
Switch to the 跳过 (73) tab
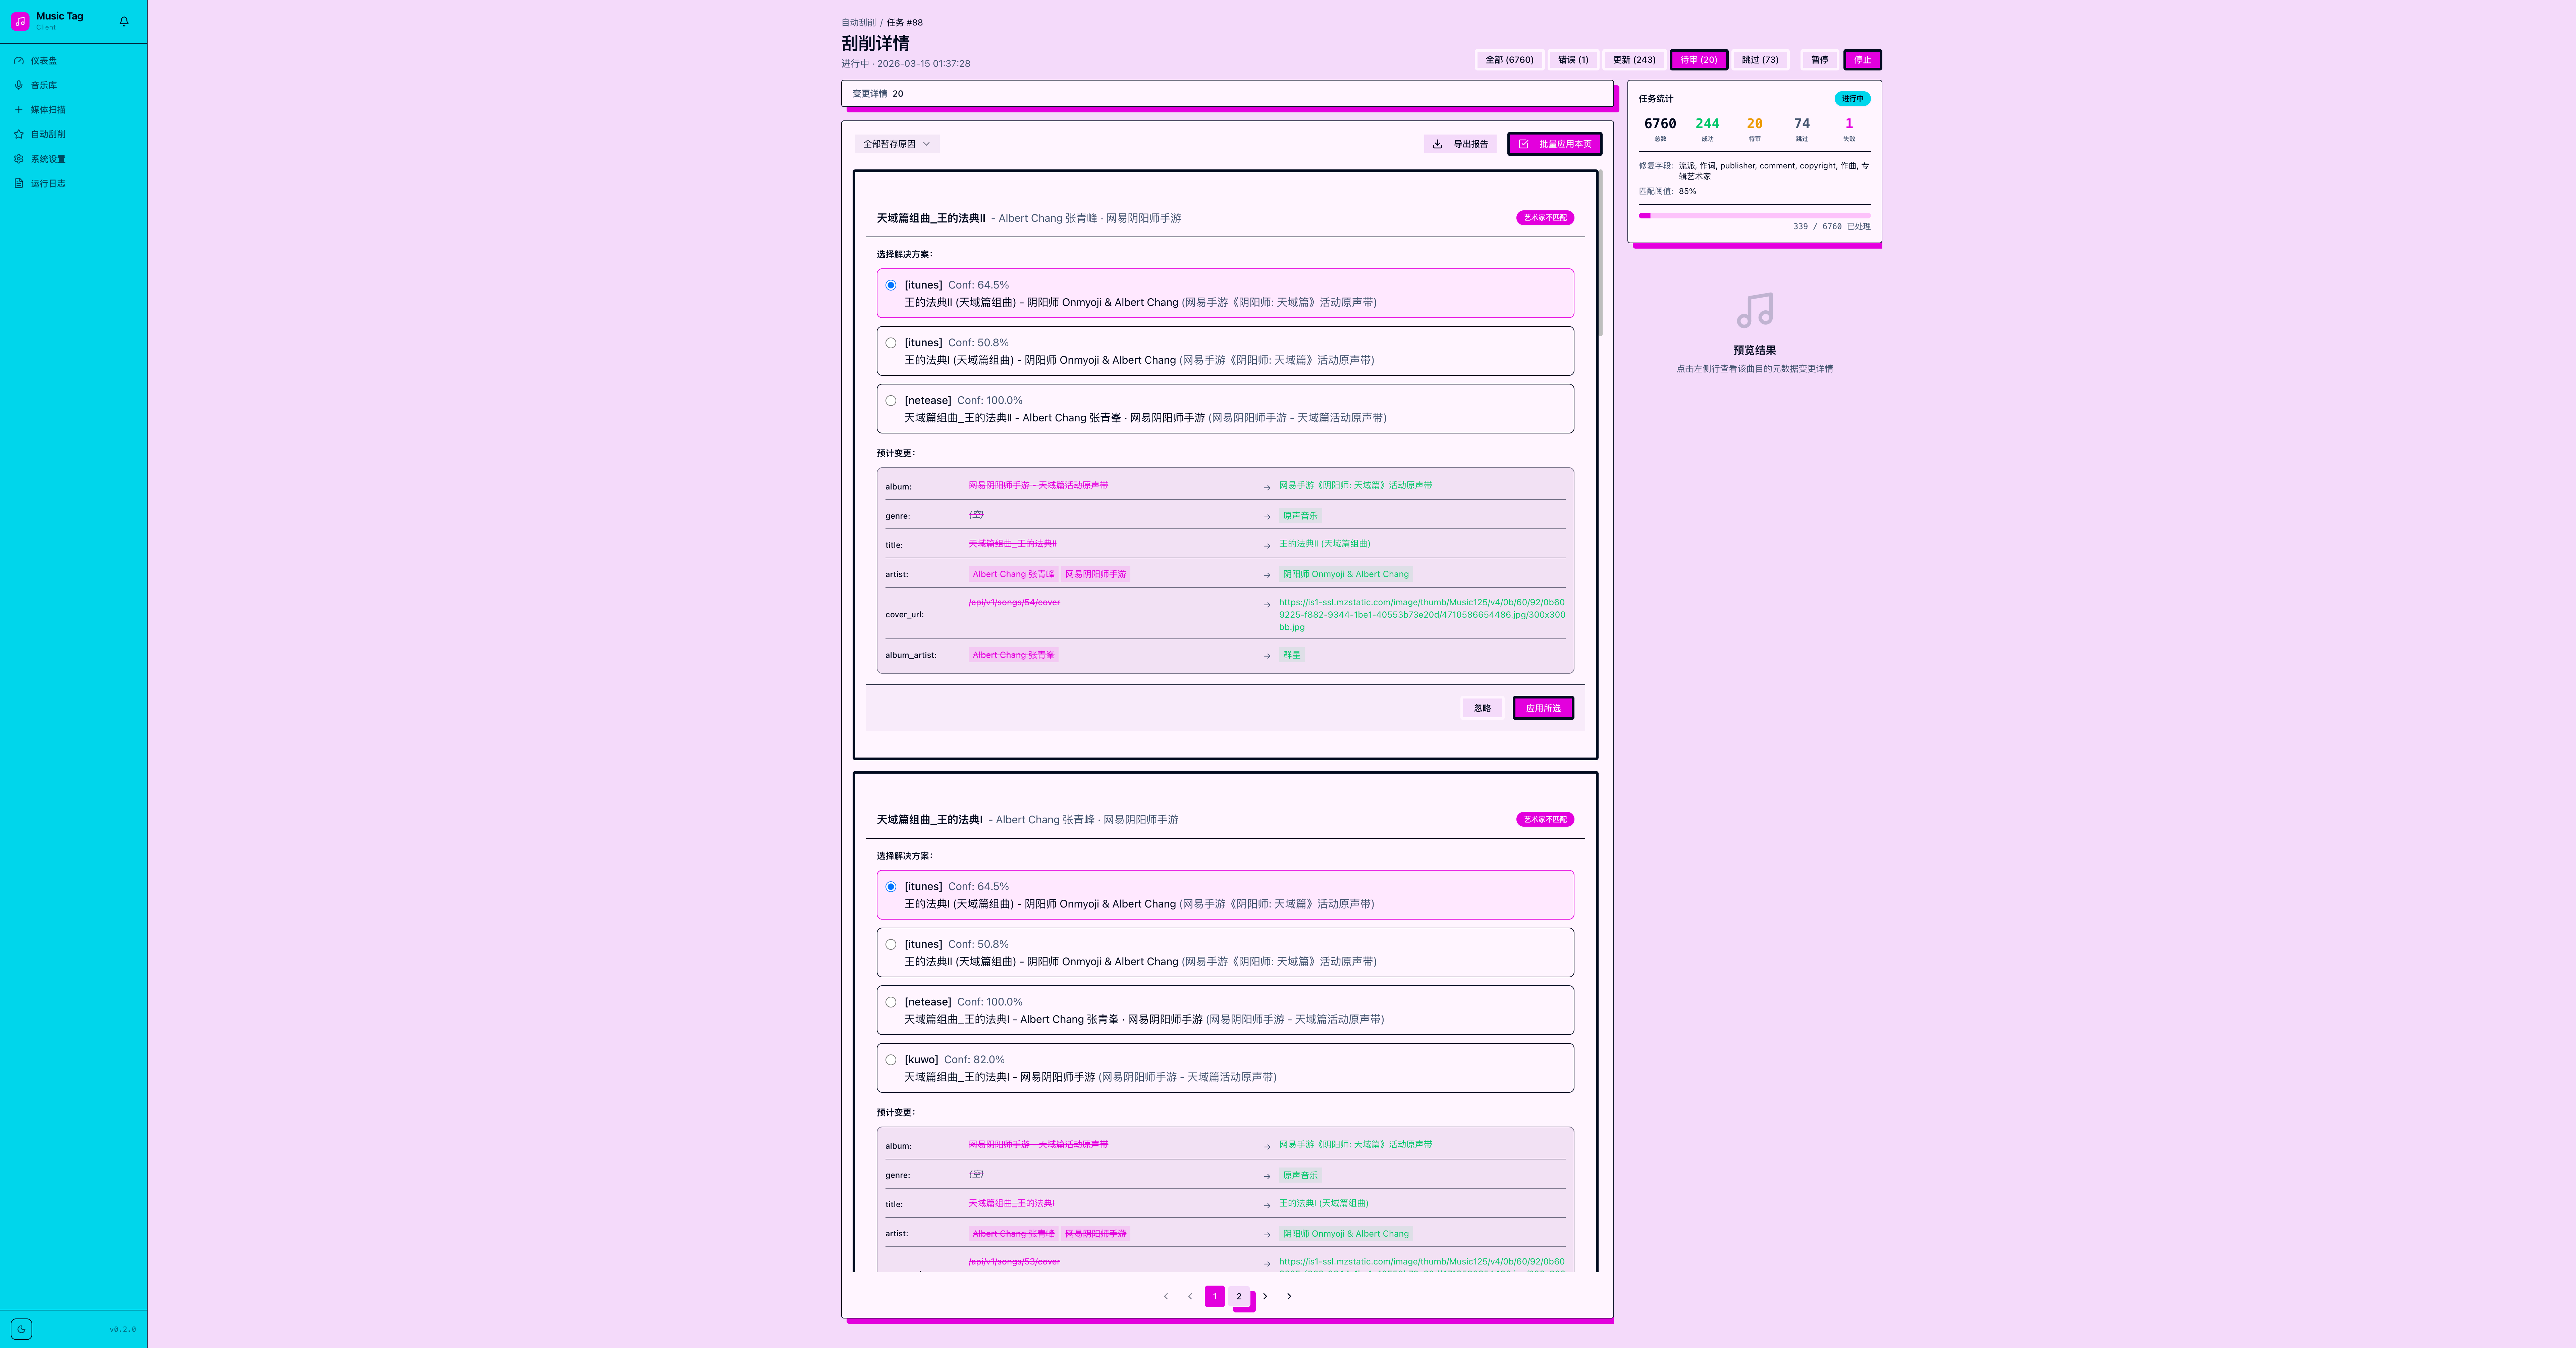coord(1760,60)
